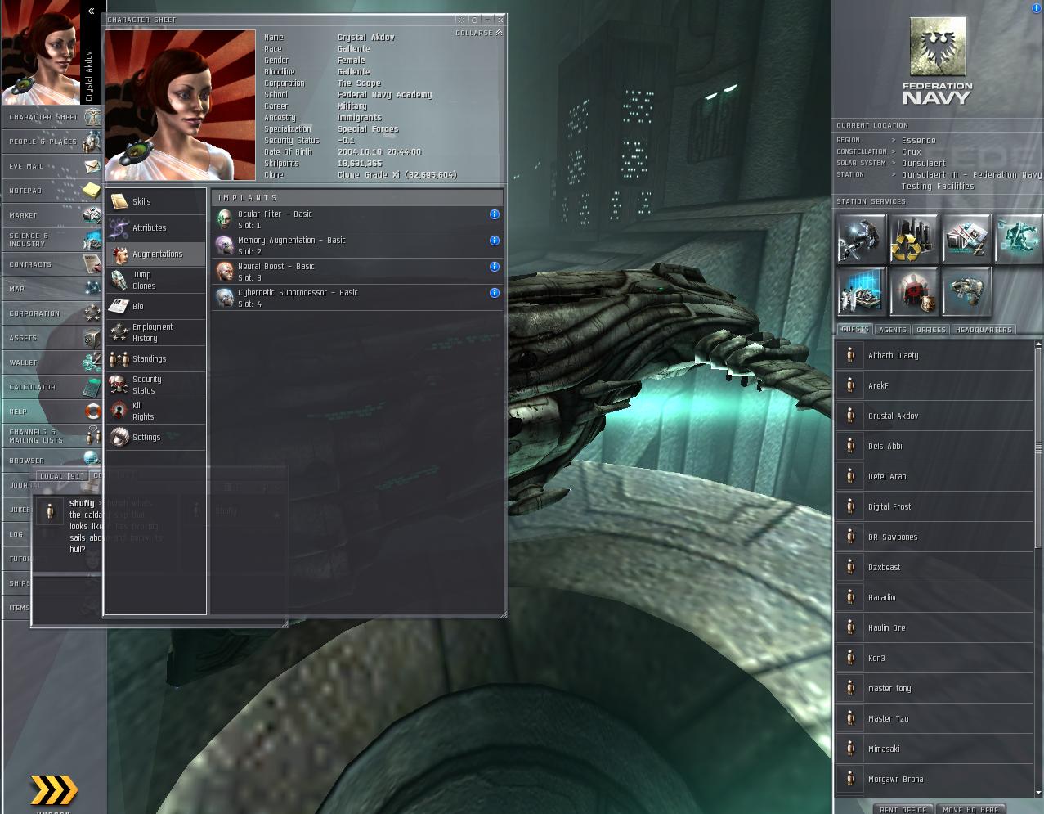Open Character Sheet from the sidebar

[x=52, y=117]
